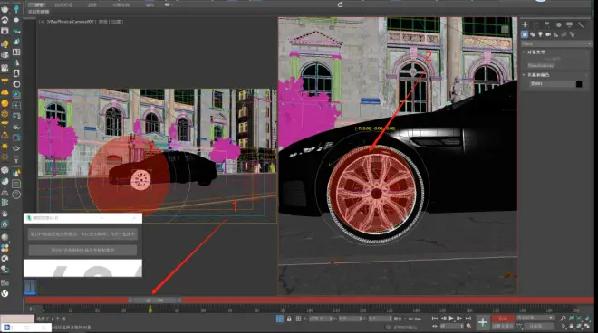598x333 pixels.
Task: Switch to the Hierarchy panel icon
Action: (547, 24)
